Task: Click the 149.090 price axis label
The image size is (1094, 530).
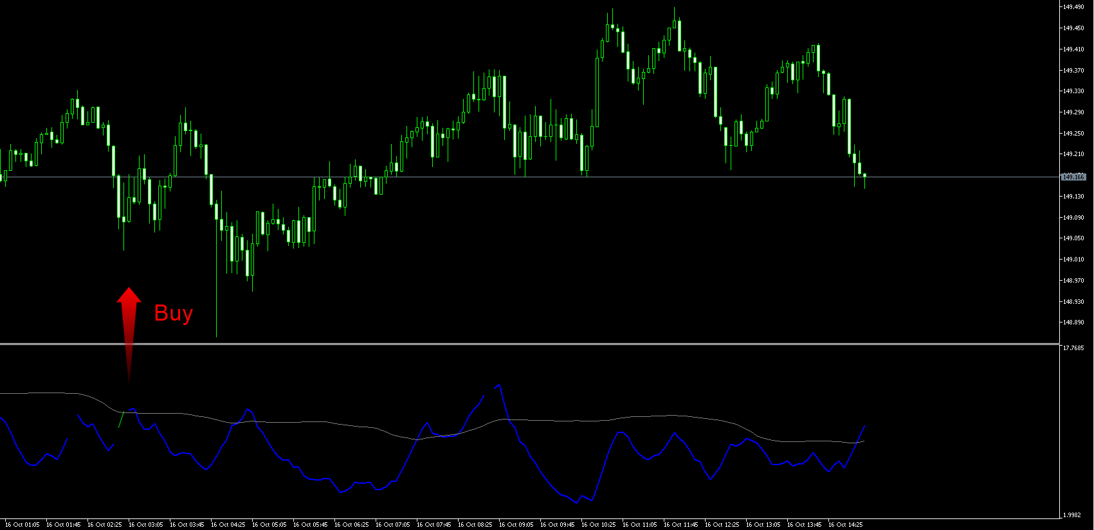Action: (x=1073, y=218)
